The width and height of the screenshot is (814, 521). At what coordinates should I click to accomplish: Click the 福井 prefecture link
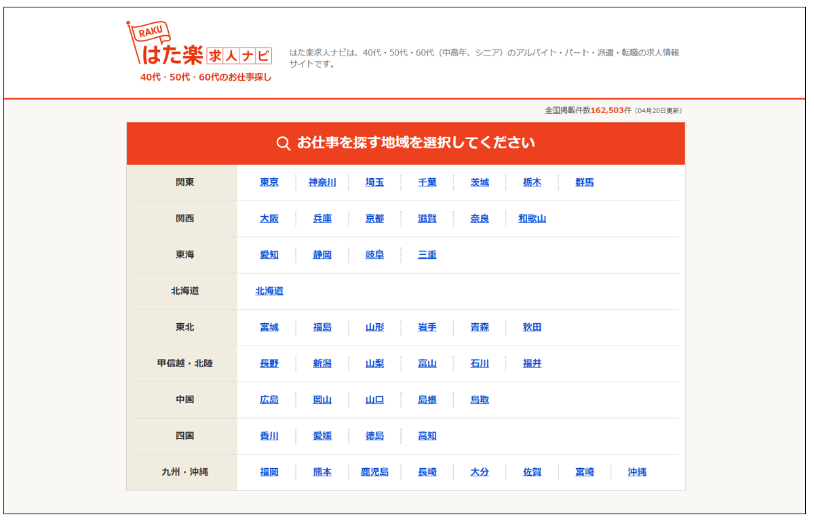tap(532, 364)
